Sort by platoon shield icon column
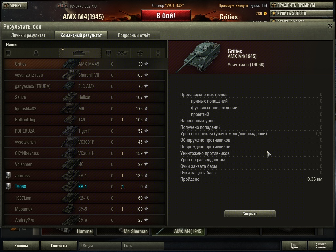Image resolution: width=336 pixels, height=252 pixels. click(8, 53)
